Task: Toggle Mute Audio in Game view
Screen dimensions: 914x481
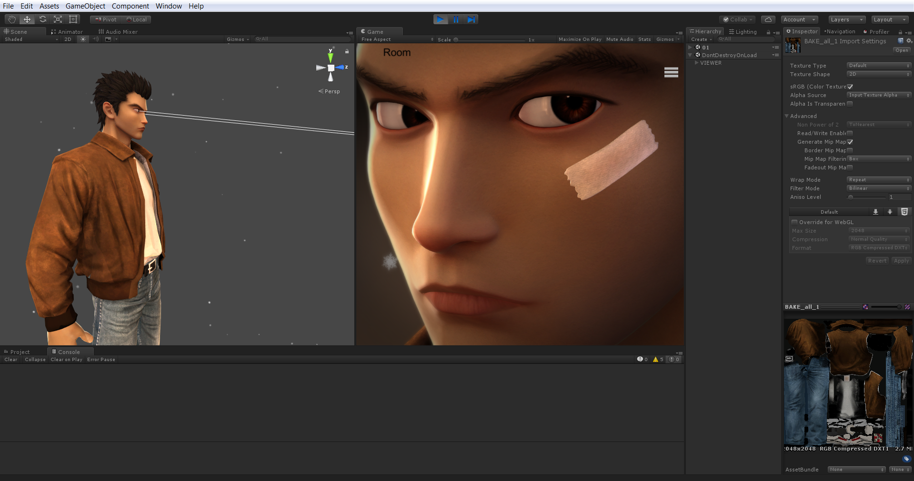Action: 620,39
